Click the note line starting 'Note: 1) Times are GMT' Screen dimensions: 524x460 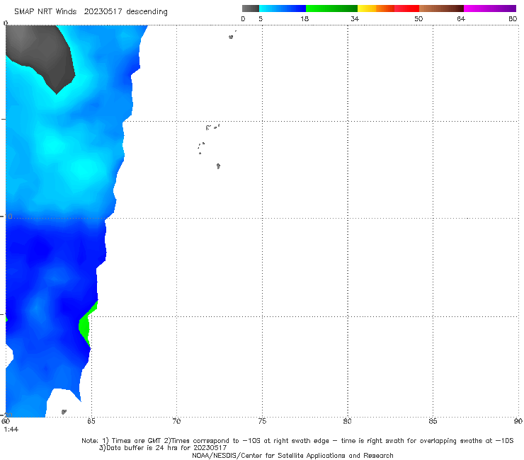pos(297,441)
